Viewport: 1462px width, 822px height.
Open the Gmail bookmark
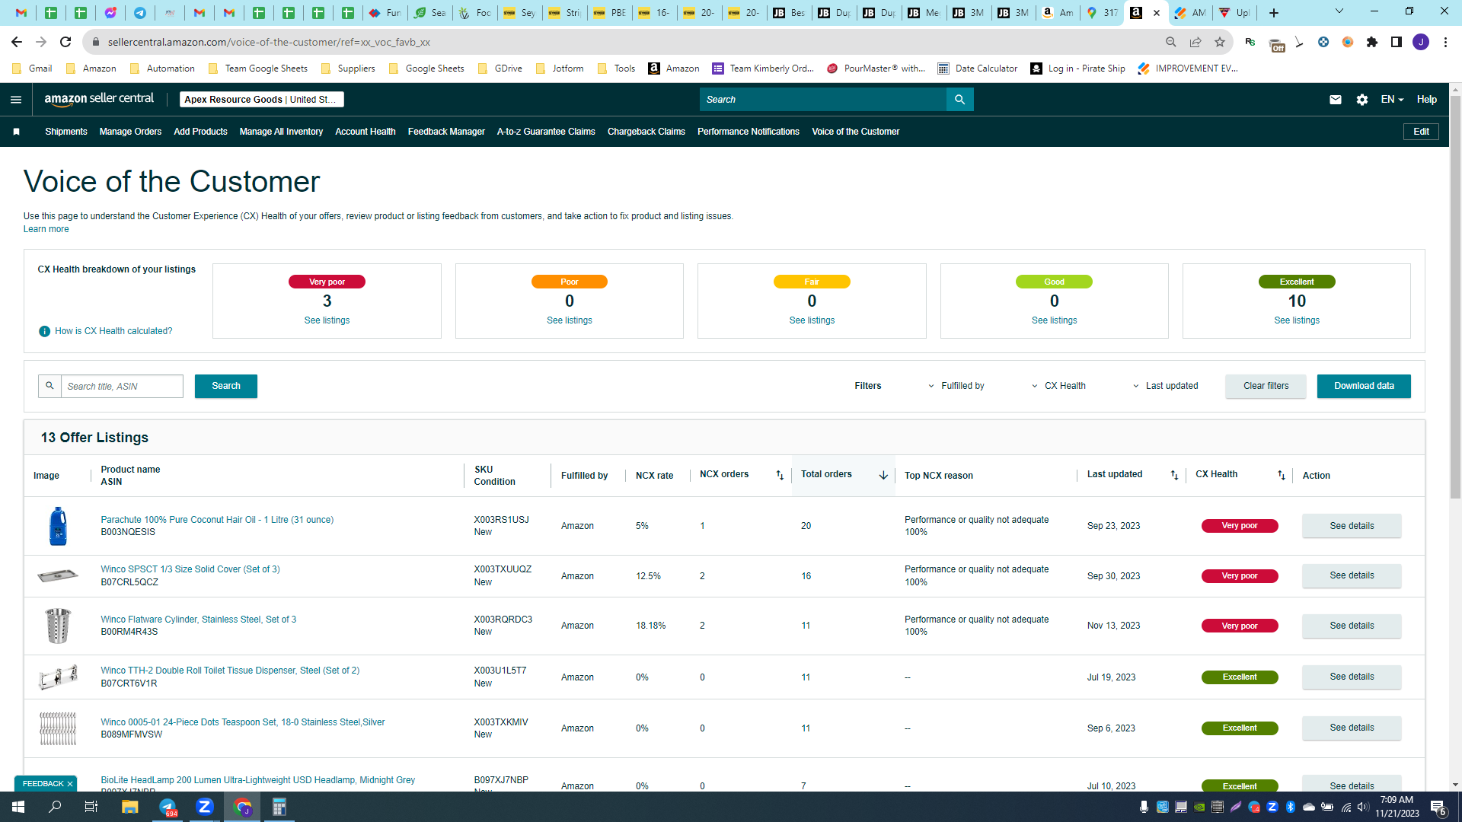tap(33, 68)
